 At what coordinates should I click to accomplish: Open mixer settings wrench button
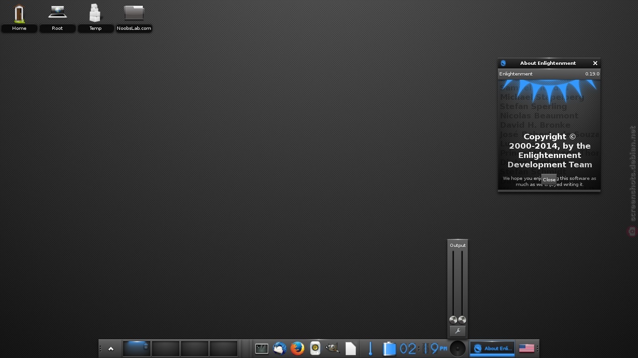click(x=458, y=331)
